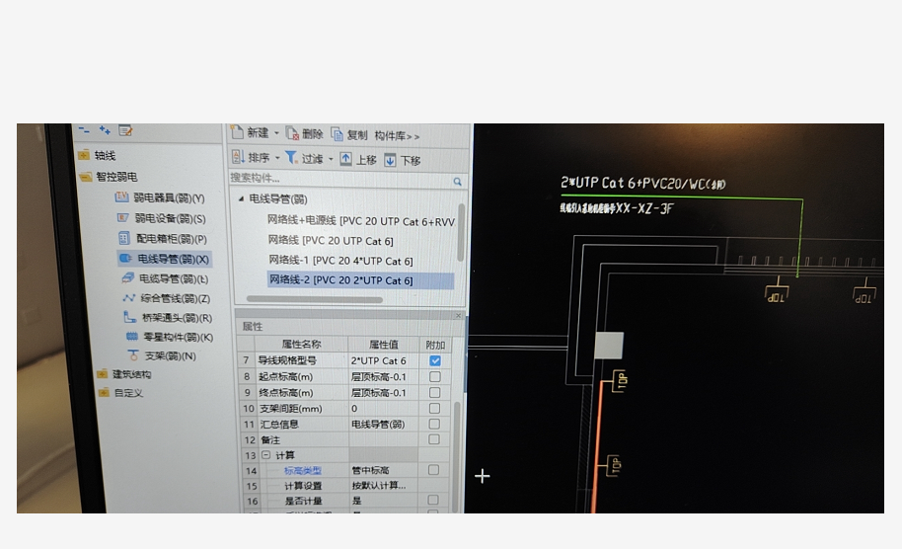Tick the 备注 附加 checkbox
The image size is (902, 549).
pyautogui.click(x=435, y=439)
